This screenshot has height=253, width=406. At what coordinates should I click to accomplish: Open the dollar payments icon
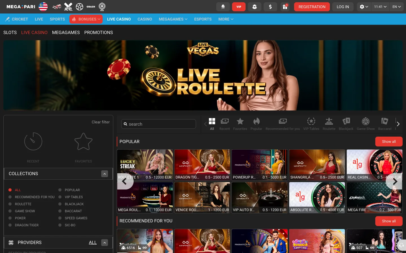270,7
